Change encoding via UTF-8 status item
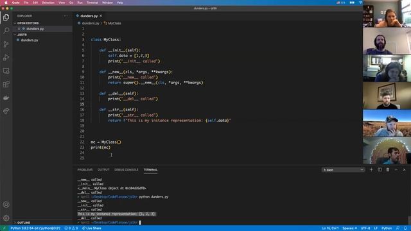This screenshot has height=231, width=411. pyautogui.click(x=365, y=228)
